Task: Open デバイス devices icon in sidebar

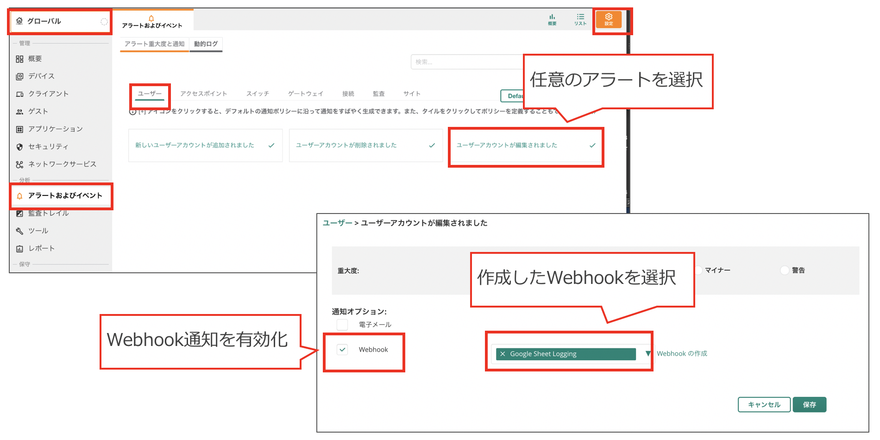Action: pos(19,76)
